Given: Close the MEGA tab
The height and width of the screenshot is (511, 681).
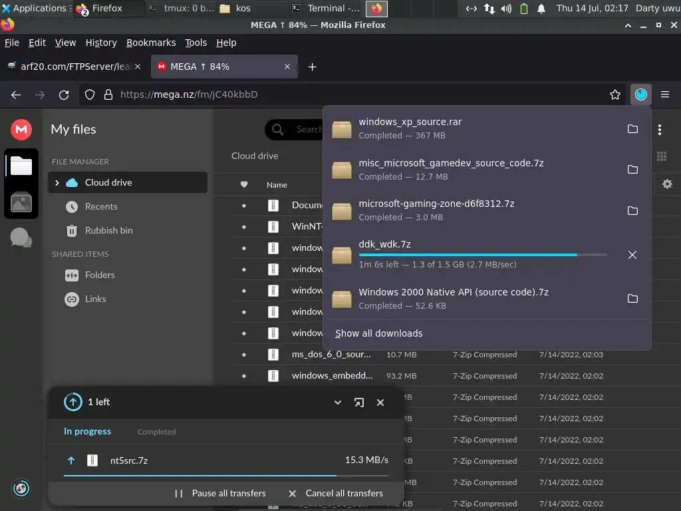Looking at the screenshot, I should [287, 67].
